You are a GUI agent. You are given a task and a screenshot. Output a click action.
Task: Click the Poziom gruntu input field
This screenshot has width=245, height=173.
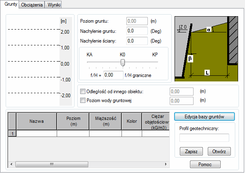pyautogui.click(x=137, y=21)
